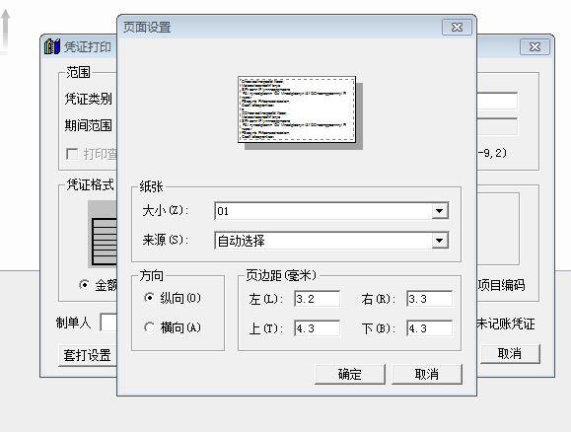Confirm with 确定 in 页面设置
This screenshot has width=571, height=432.
point(349,374)
